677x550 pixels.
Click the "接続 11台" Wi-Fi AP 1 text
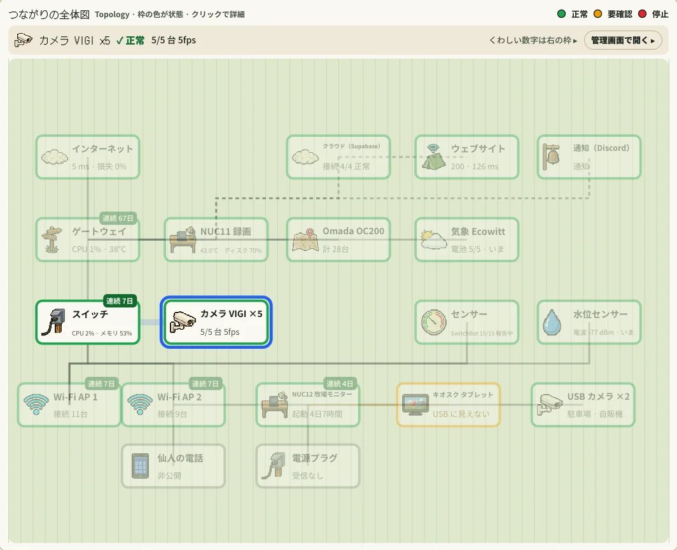[71, 414]
